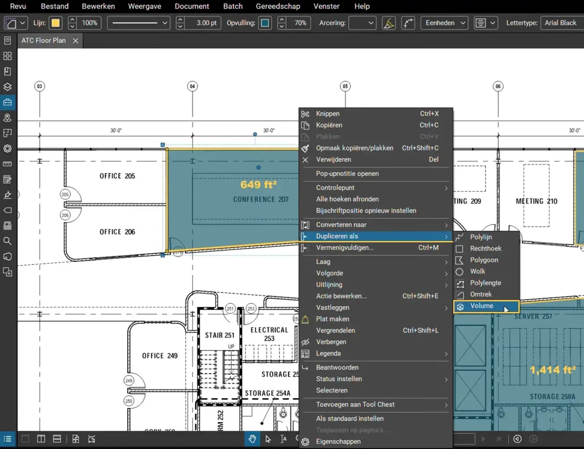Open the Gereedschap menu
This screenshot has height=449, width=584.
point(278,6)
